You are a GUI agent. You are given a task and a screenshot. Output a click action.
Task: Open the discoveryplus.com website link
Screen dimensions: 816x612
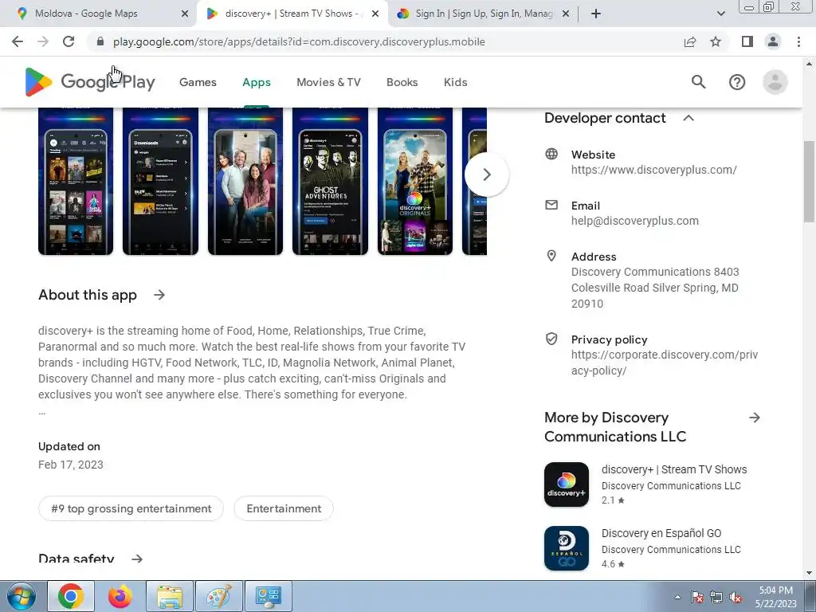click(653, 170)
